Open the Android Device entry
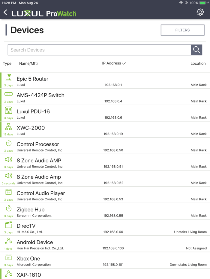 pyautogui.click(x=105, y=244)
